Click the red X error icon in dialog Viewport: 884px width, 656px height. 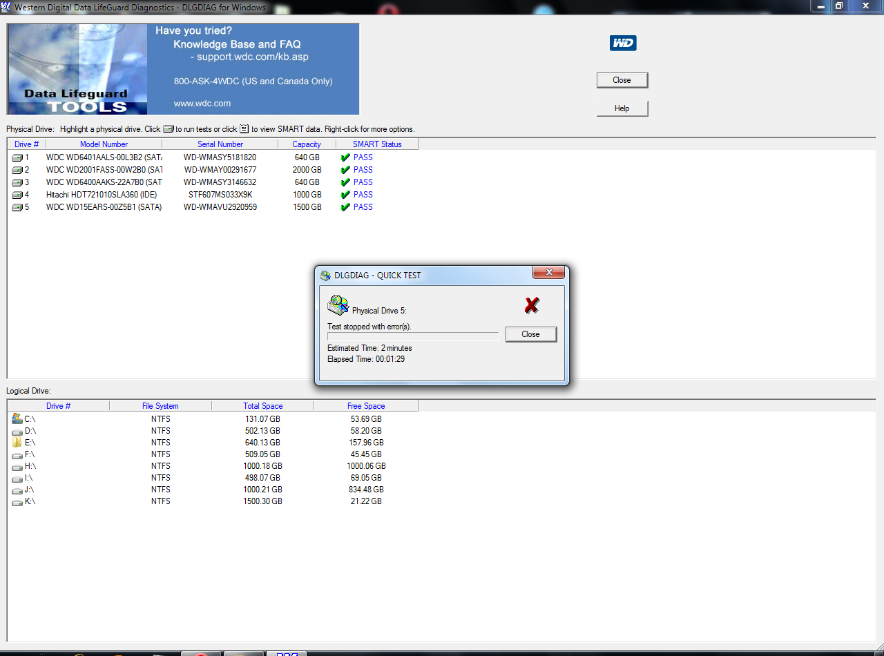tap(531, 305)
